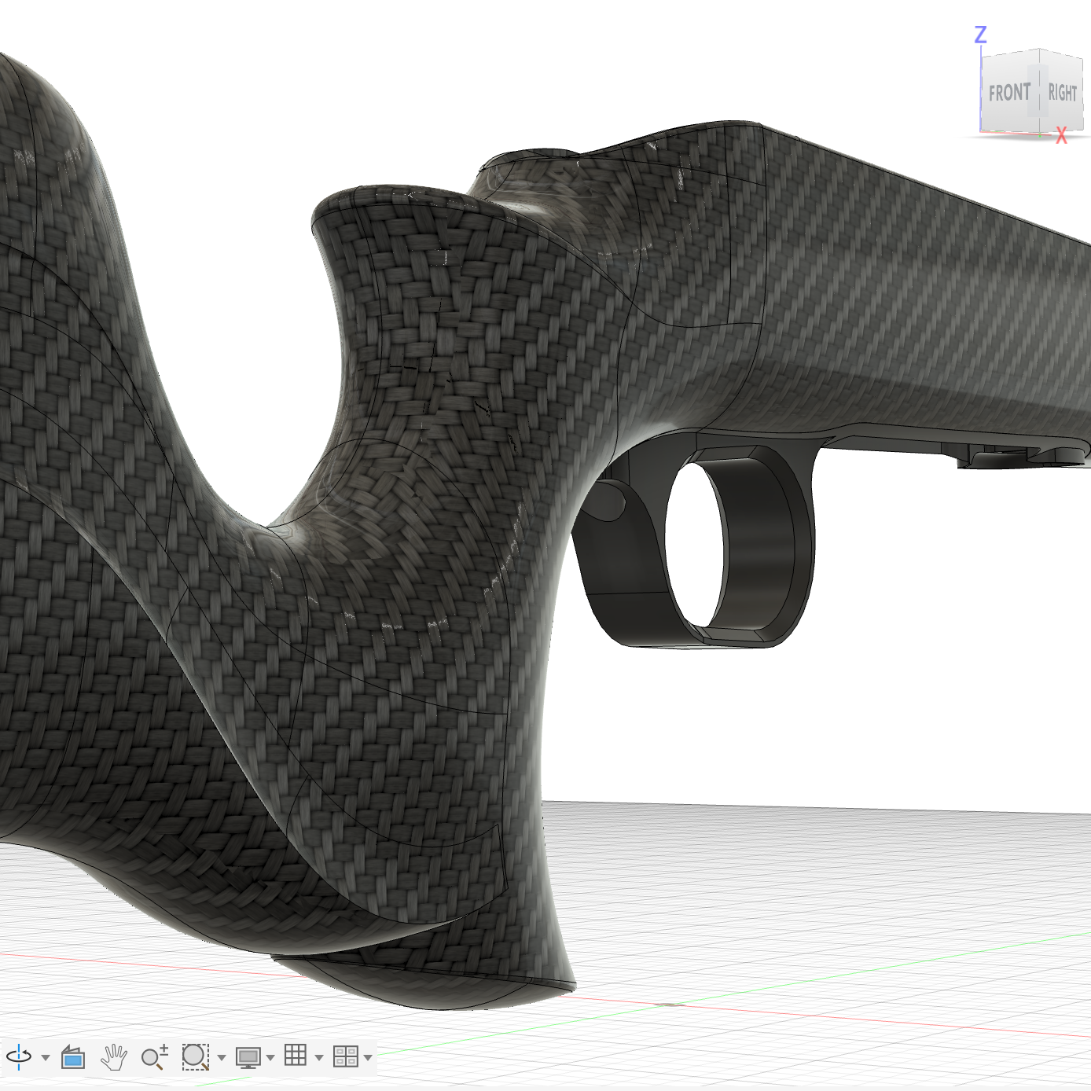
Task: Expand the Zoom Window options arrow
Action: click(x=222, y=1057)
